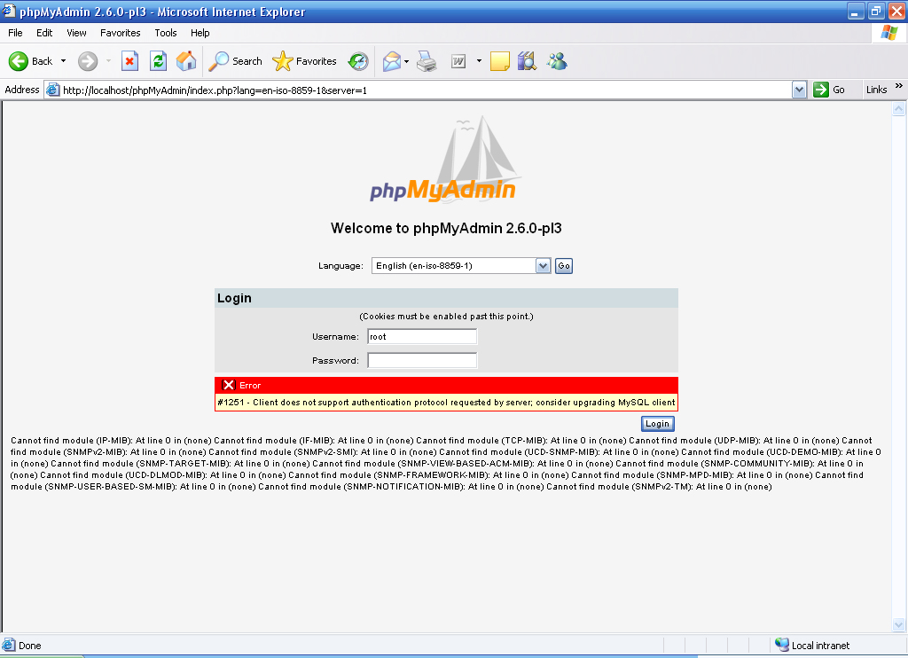Expand the Edit dropdown arrow beside Word icon
The image size is (908, 658).
pyautogui.click(x=479, y=61)
